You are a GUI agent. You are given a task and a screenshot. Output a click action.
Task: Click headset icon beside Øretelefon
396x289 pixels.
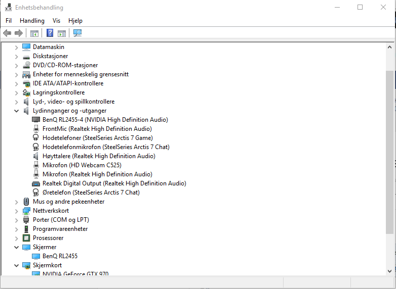(x=36, y=192)
